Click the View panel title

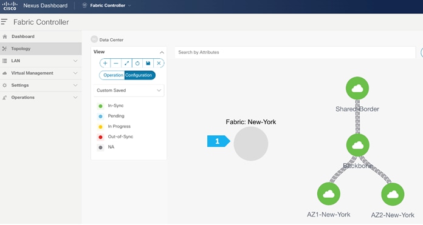point(99,52)
